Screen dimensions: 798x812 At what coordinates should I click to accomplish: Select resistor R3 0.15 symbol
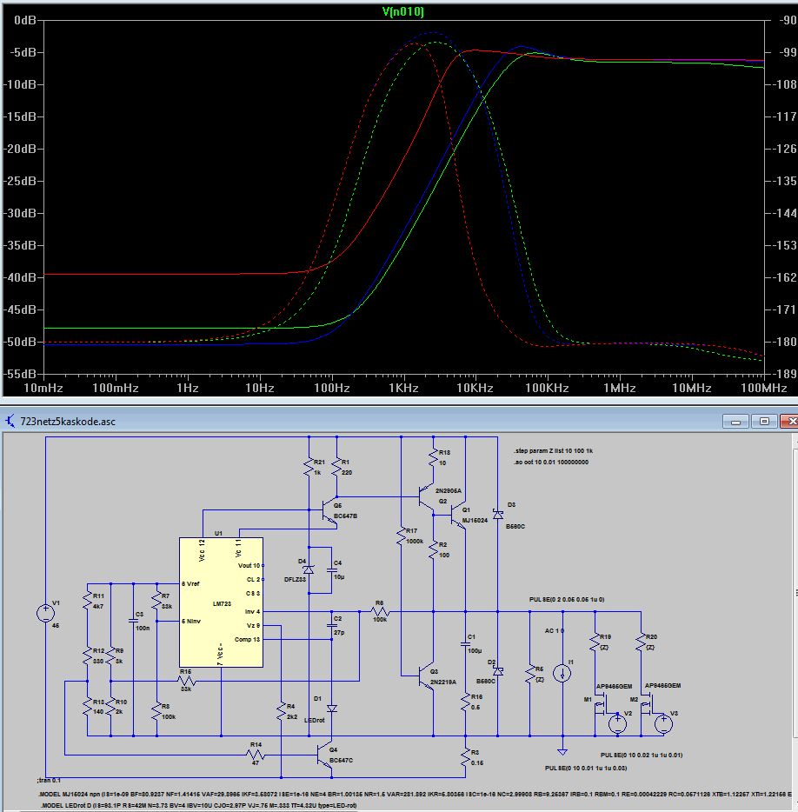(x=466, y=757)
